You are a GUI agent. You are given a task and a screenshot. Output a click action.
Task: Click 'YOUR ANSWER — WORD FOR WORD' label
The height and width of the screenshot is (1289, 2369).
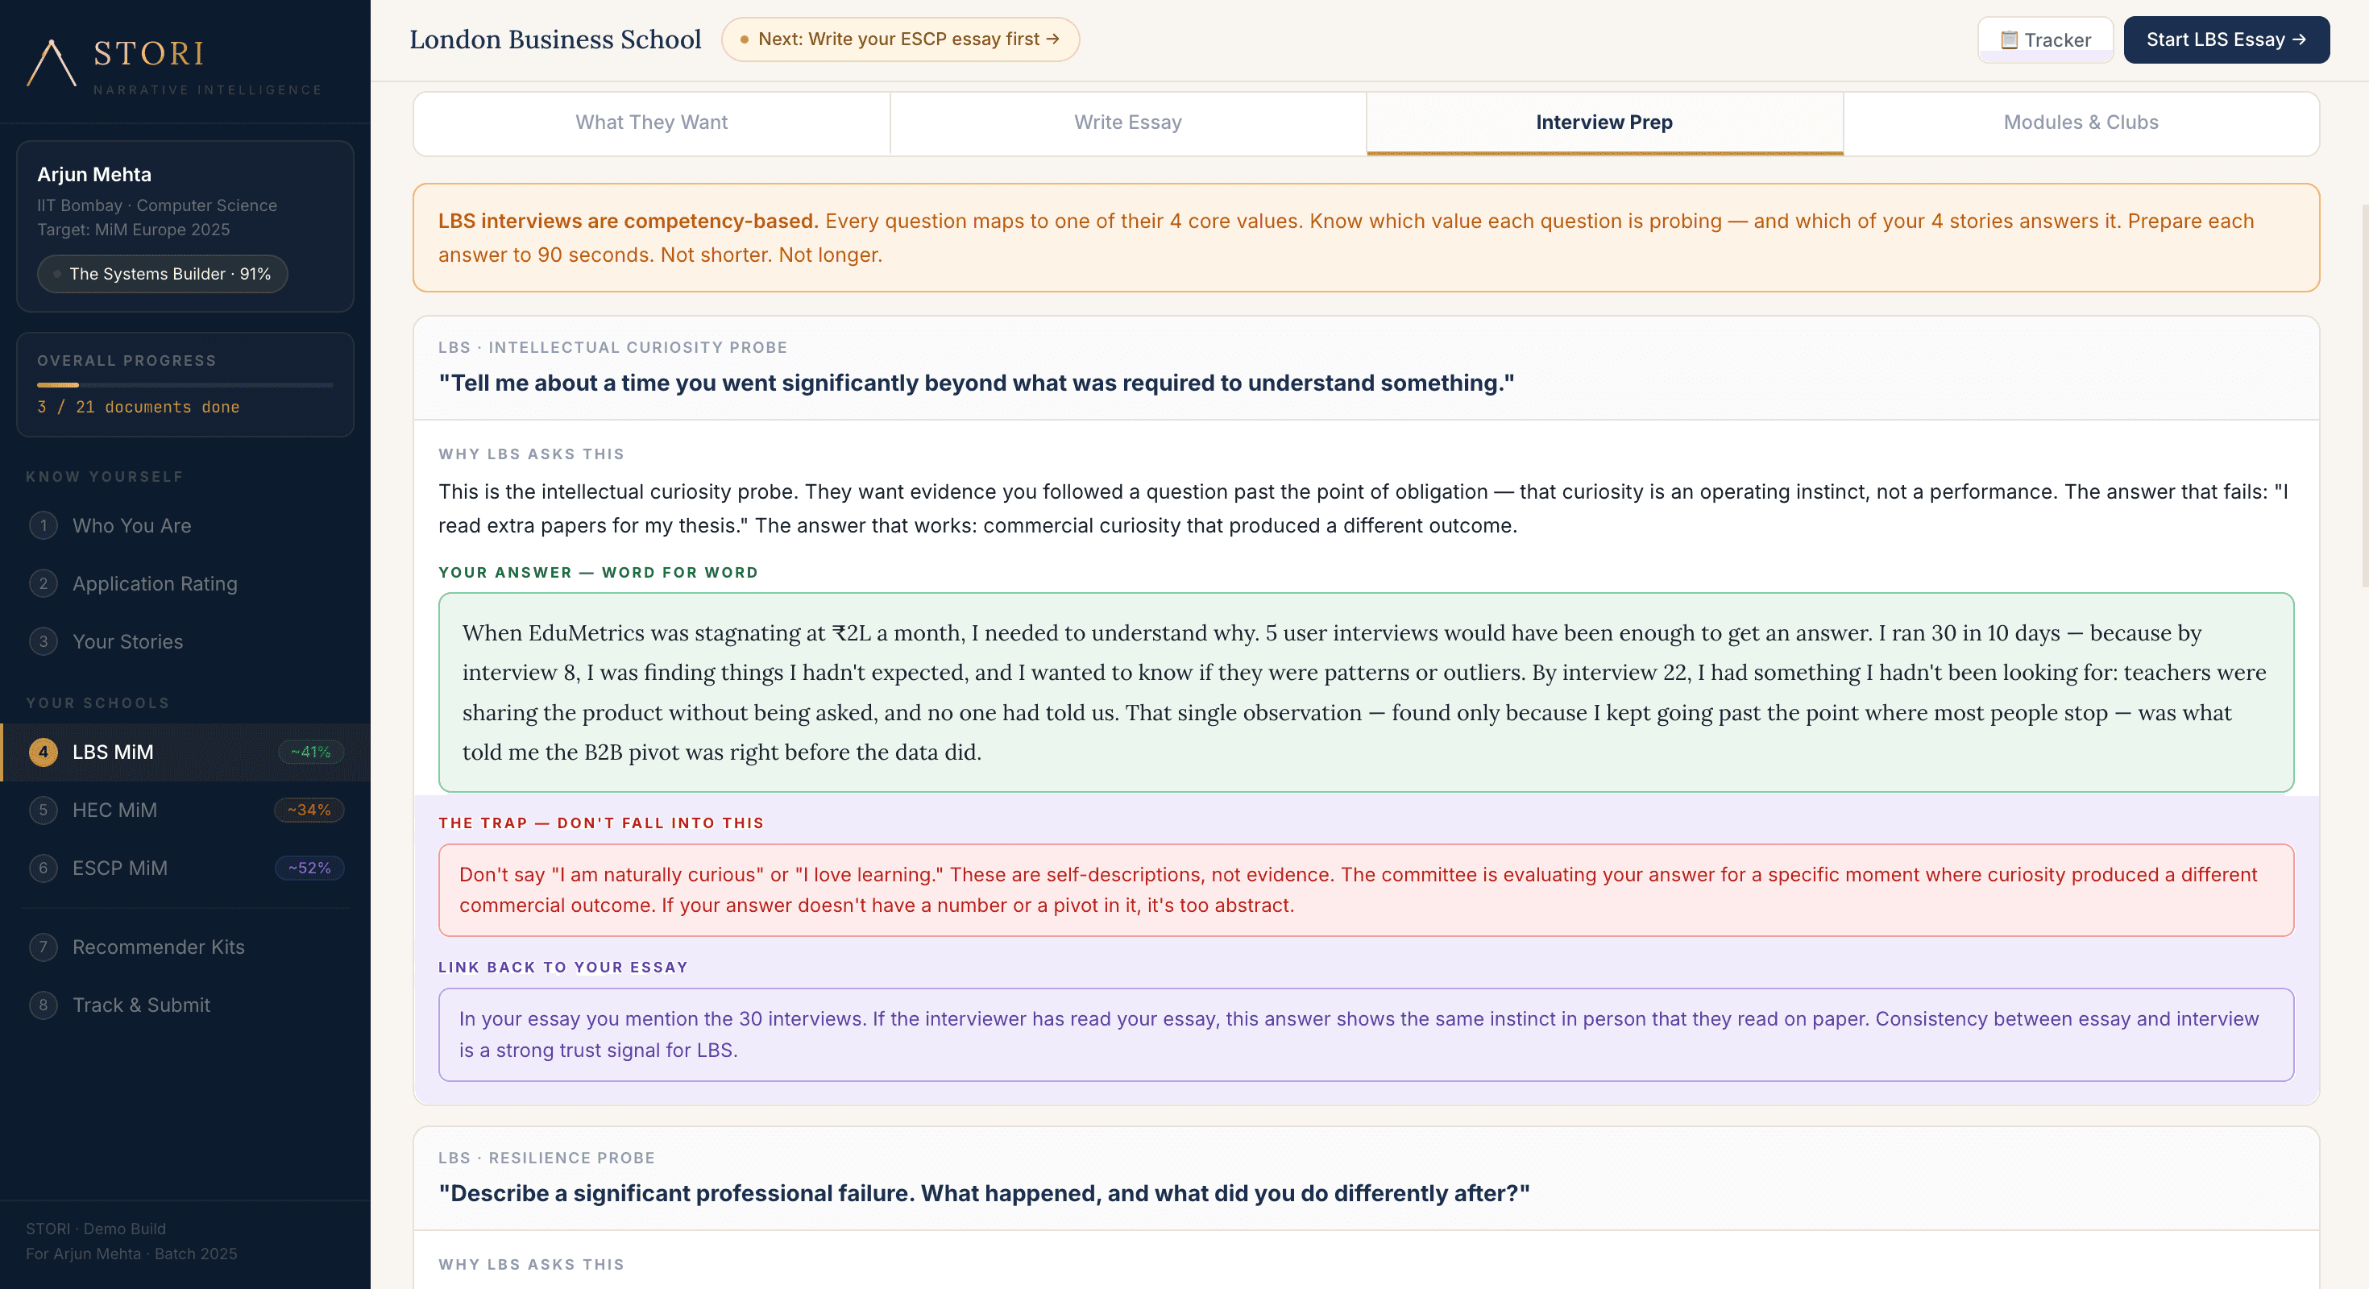click(x=598, y=573)
